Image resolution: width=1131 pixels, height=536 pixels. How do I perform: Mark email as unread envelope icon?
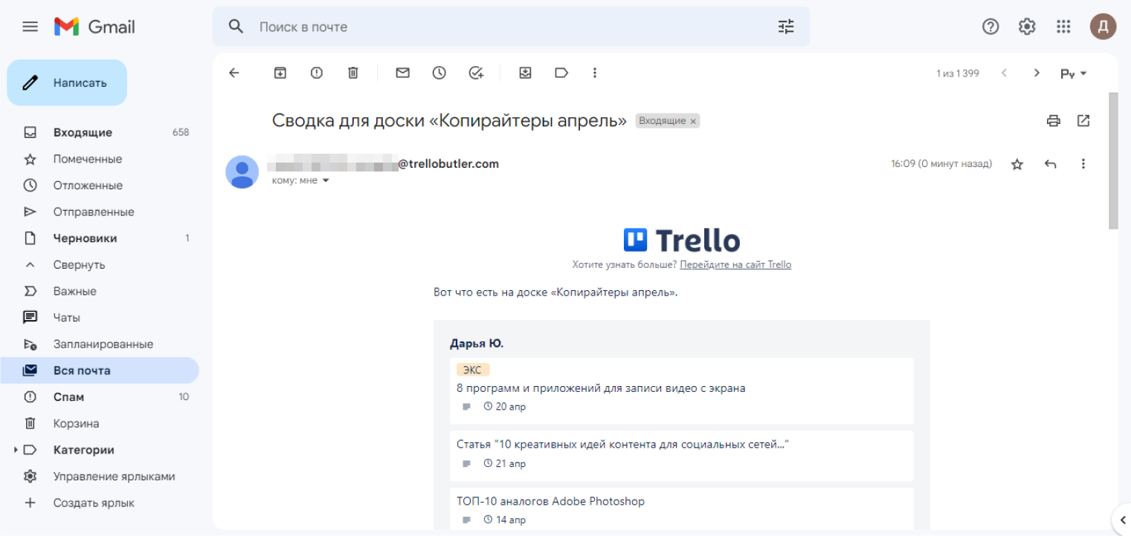(402, 73)
